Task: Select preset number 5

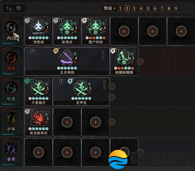Action: (148, 8)
